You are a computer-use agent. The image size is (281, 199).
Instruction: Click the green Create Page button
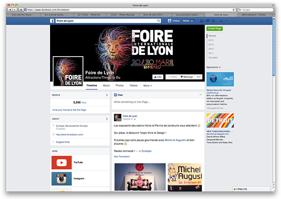[x=214, y=29]
